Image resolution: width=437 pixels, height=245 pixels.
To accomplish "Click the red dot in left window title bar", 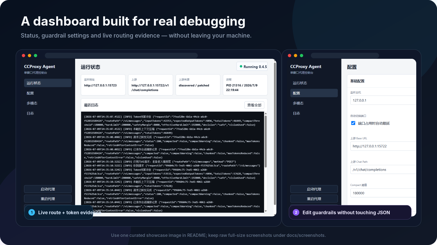I will click(23, 56).
